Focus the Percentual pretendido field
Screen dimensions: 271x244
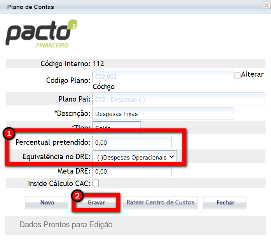point(132,142)
